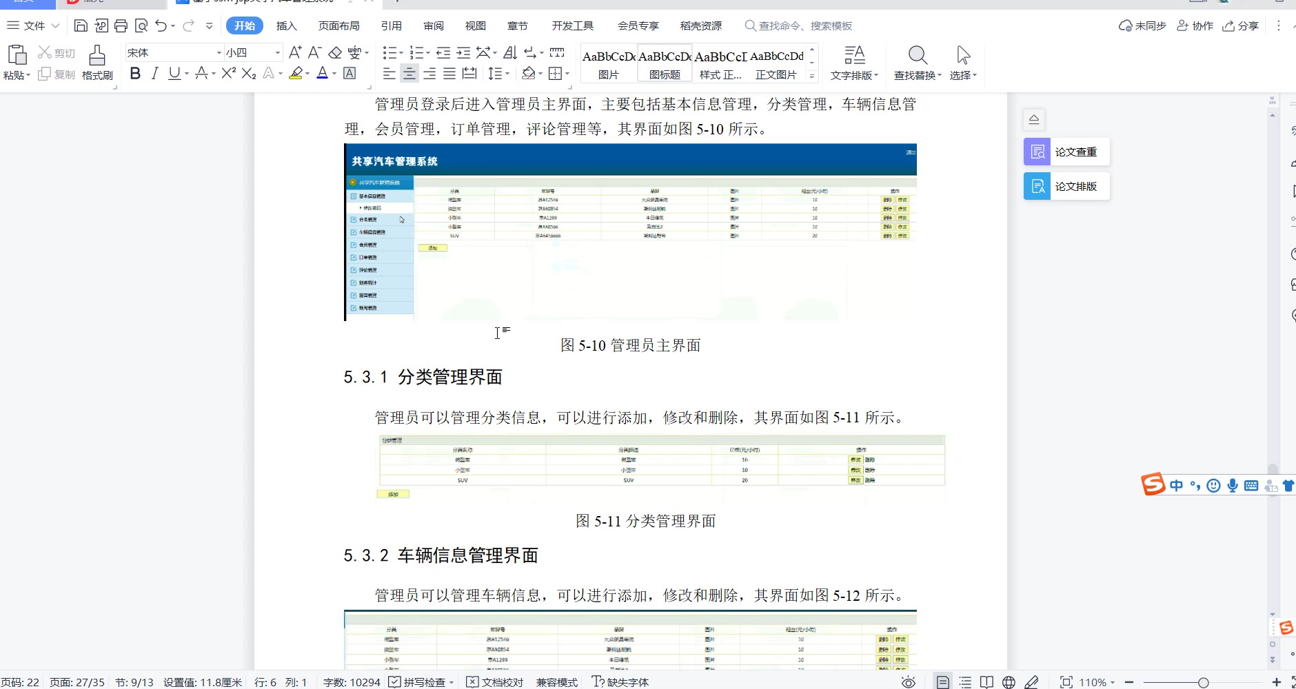
Task: Click the 论文排版 paper layout icon
Action: pyautogui.click(x=1037, y=186)
